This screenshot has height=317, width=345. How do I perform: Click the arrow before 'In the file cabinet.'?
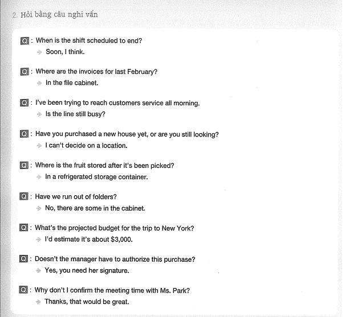pyautogui.click(x=39, y=83)
